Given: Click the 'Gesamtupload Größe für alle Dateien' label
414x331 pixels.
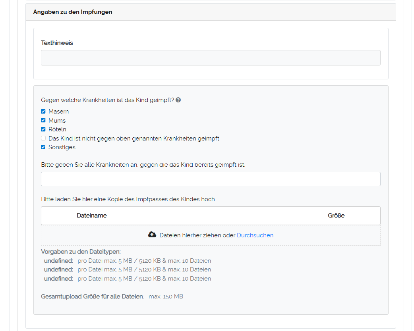Looking at the screenshot, I should pyautogui.click(x=92, y=296).
